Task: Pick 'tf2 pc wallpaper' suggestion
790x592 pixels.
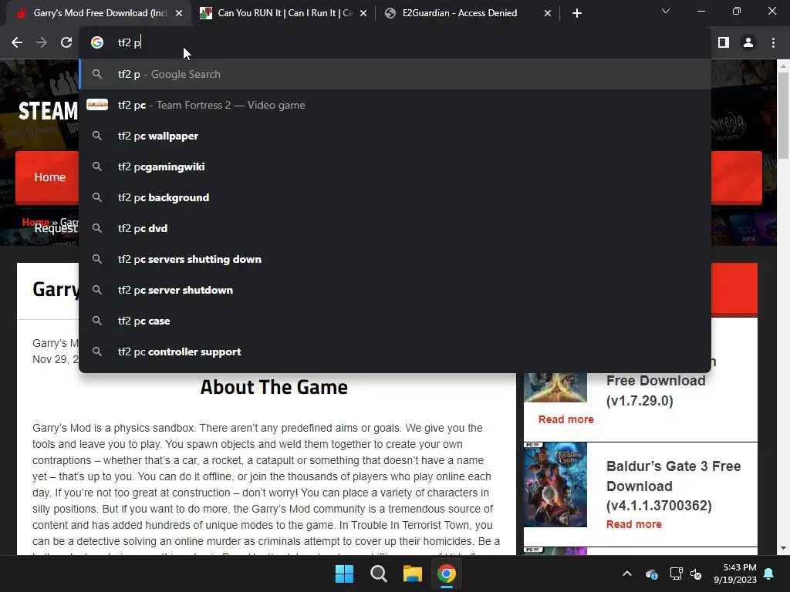Action: [x=395, y=136]
